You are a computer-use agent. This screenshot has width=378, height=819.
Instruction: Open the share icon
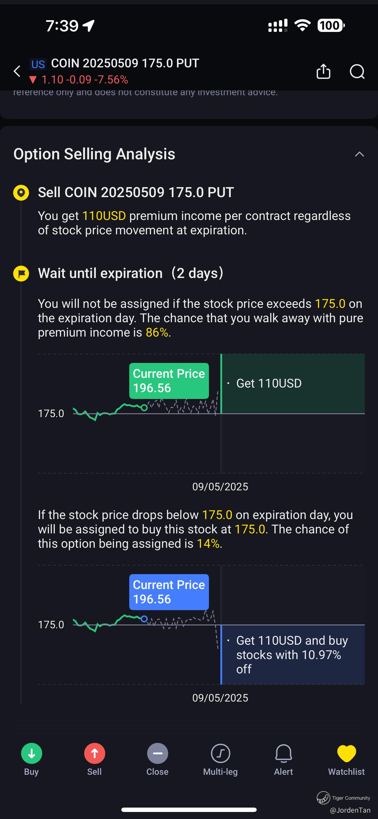[x=323, y=71]
